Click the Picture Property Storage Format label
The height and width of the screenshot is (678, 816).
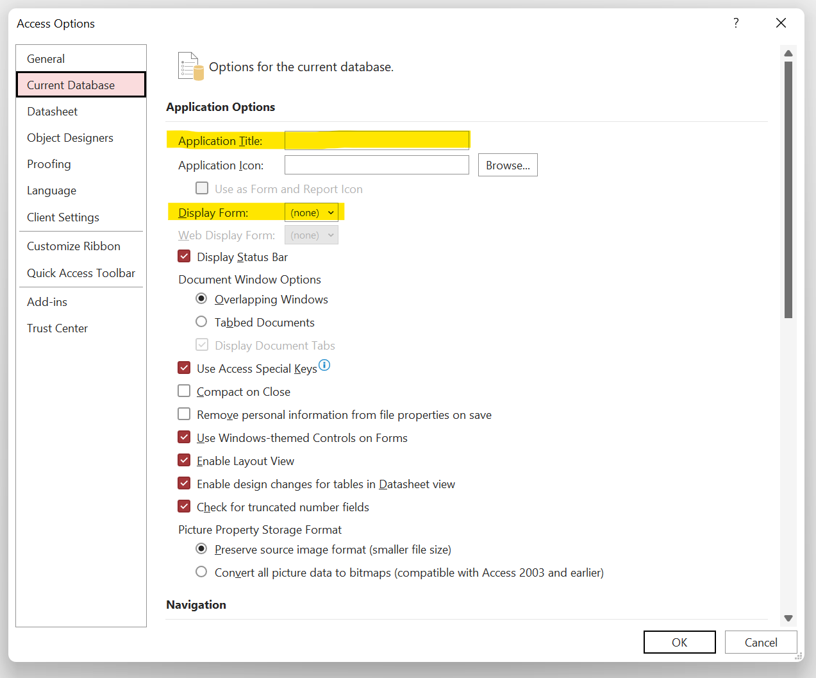click(260, 530)
